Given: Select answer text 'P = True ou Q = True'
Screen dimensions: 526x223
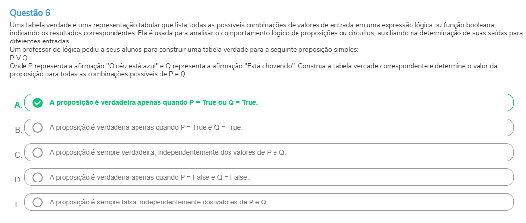Looking at the screenshot, I should [224, 102].
